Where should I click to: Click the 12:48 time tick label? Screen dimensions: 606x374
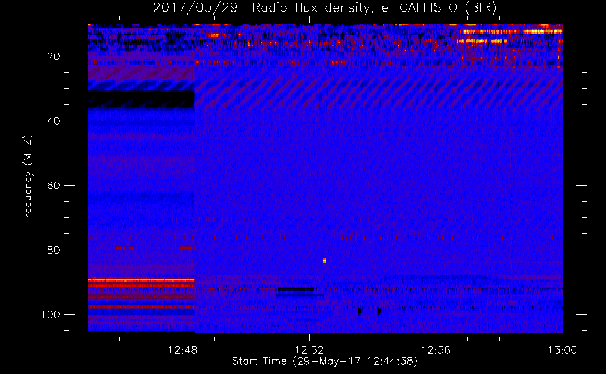coord(183,350)
